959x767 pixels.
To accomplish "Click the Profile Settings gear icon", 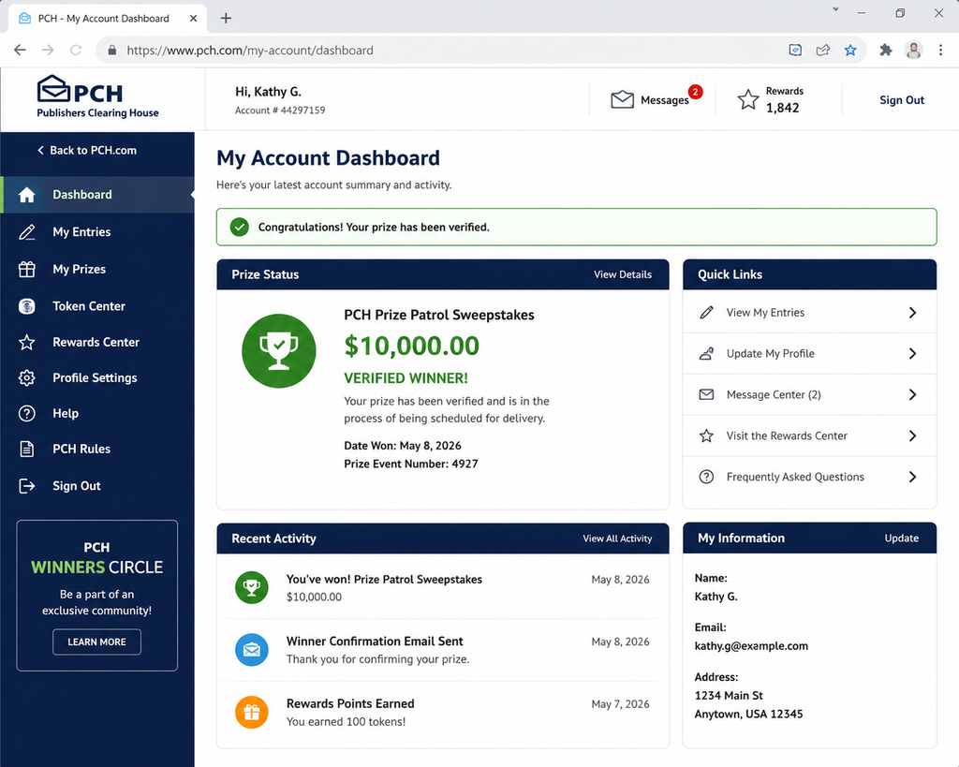I will (27, 378).
